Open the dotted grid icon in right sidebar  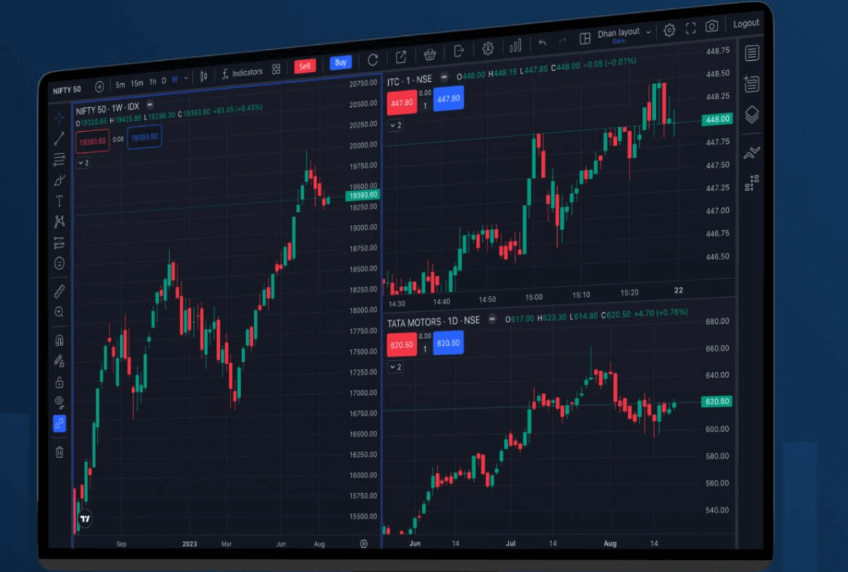(752, 183)
